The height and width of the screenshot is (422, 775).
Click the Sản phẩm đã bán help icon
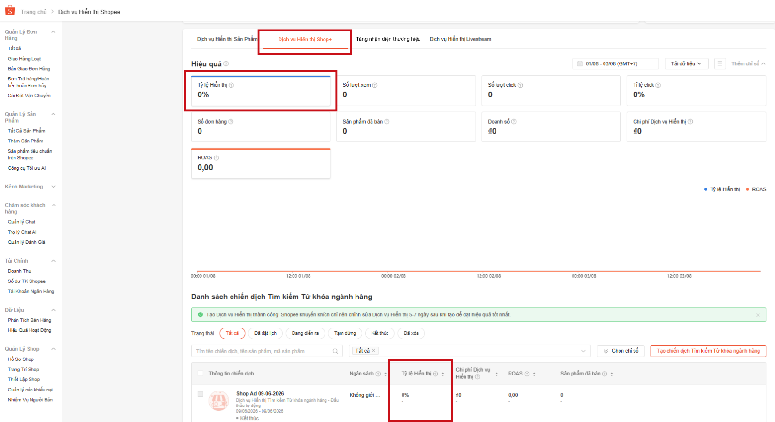tap(387, 122)
